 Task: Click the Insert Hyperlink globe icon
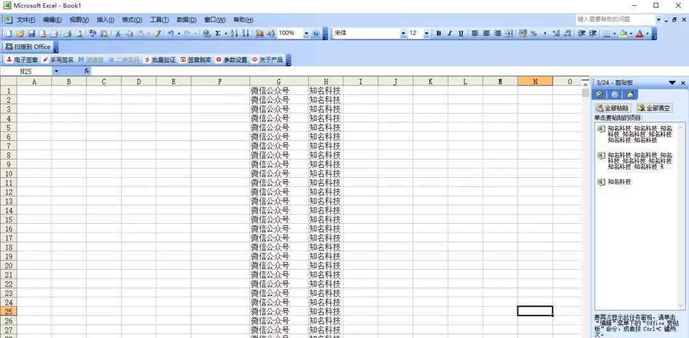pos(207,33)
